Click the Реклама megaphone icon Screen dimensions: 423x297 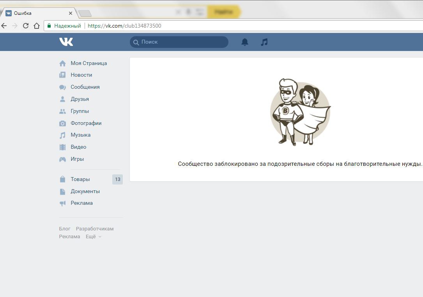coord(62,203)
